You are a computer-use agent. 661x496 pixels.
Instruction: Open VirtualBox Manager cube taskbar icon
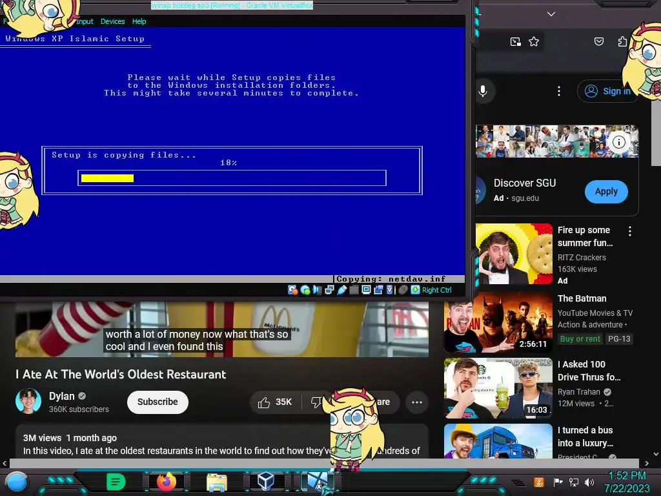point(266,482)
